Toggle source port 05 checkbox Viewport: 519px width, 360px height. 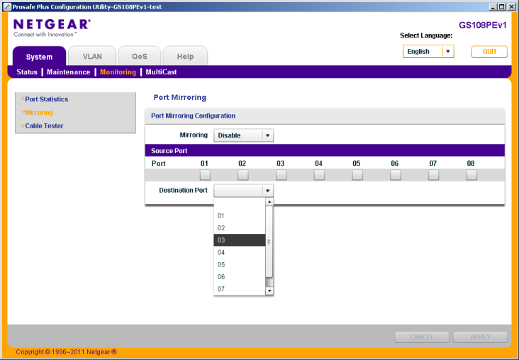357,175
